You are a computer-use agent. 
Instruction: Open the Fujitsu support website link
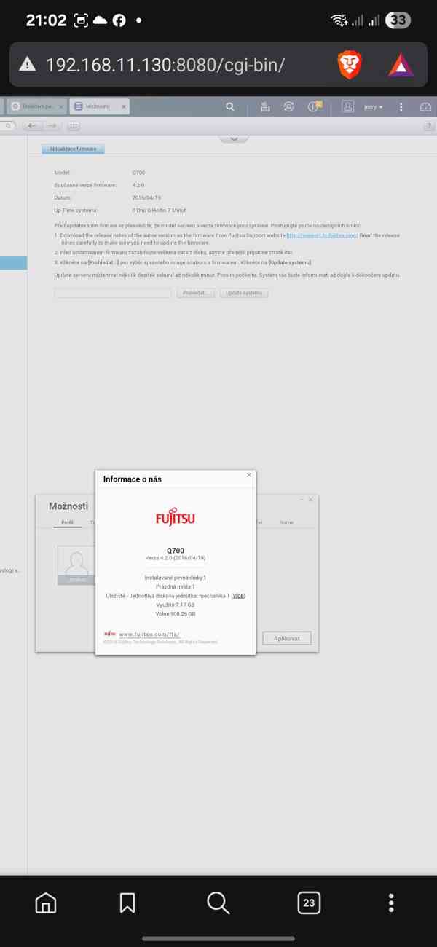click(x=322, y=235)
